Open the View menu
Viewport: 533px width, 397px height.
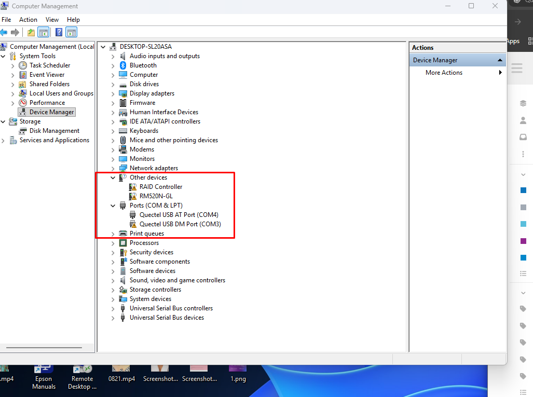point(52,20)
